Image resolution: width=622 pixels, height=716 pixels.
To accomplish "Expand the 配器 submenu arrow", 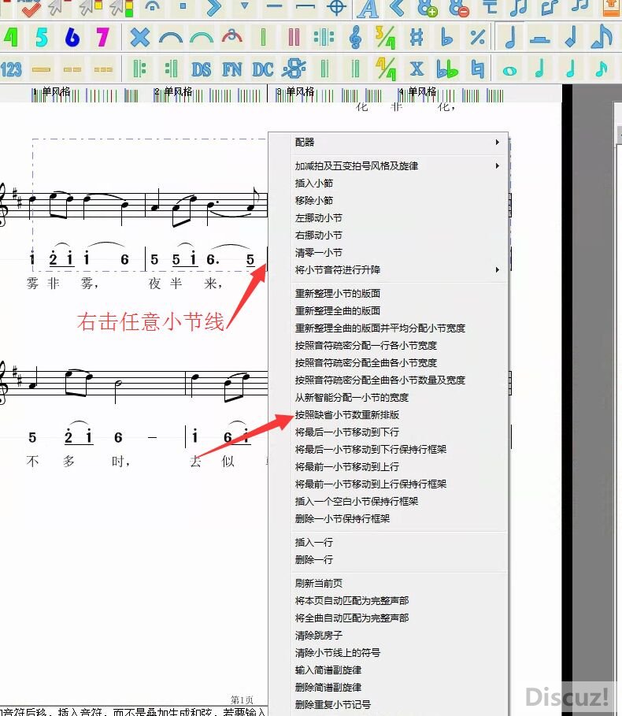I will (x=497, y=142).
